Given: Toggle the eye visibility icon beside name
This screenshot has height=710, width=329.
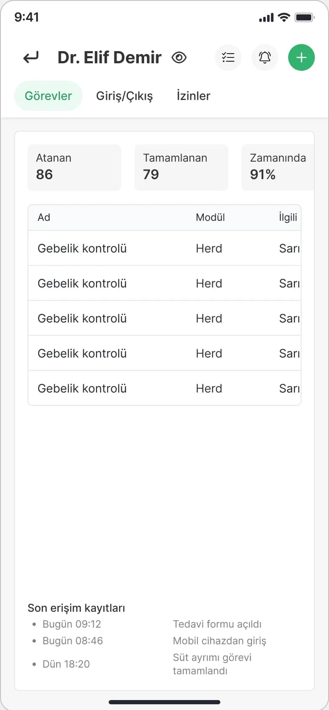Looking at the screenshot, I should point(179,57).
